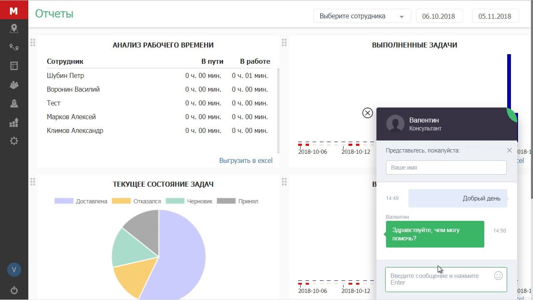Click the start date field 06.10.2018
This screenshot has width=533, height=300.
(x=439, y=16)
